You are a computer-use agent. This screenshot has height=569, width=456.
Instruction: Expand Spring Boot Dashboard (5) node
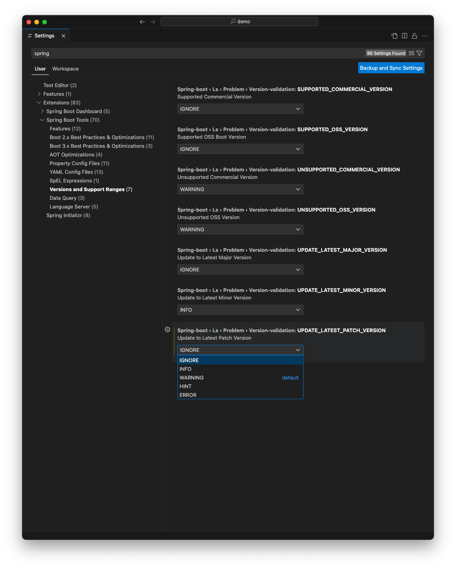point(42,111)
